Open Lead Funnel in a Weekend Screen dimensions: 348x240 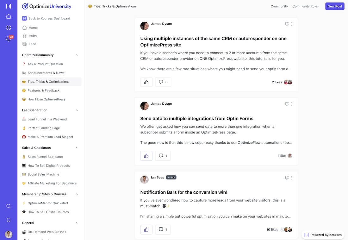coord(51,119)
